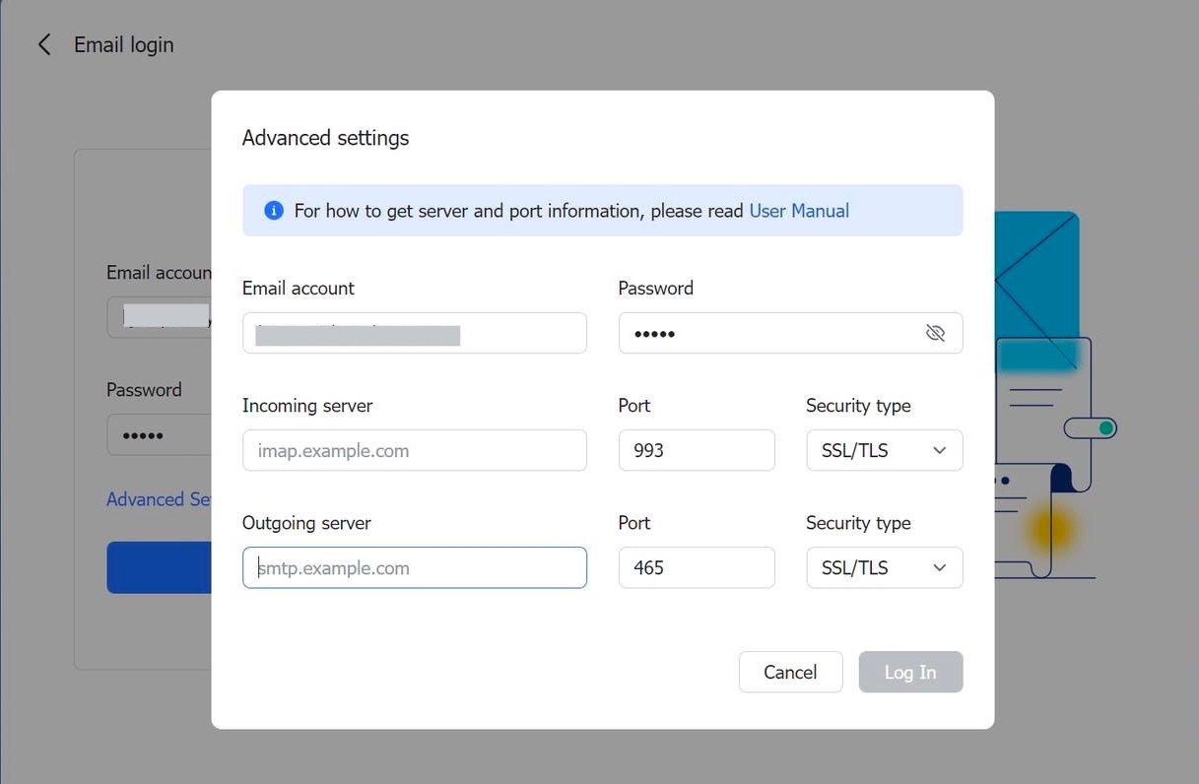Toggle password visibility with the eye icon
The height and width of the screenshot is (784, 1199).
[934, 333]
